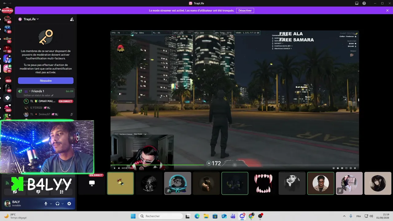This screenshot has width=393, height=221.
Task: Open Outlook from the taskbar
Action: pyautogui.click(x=224, y=216)
